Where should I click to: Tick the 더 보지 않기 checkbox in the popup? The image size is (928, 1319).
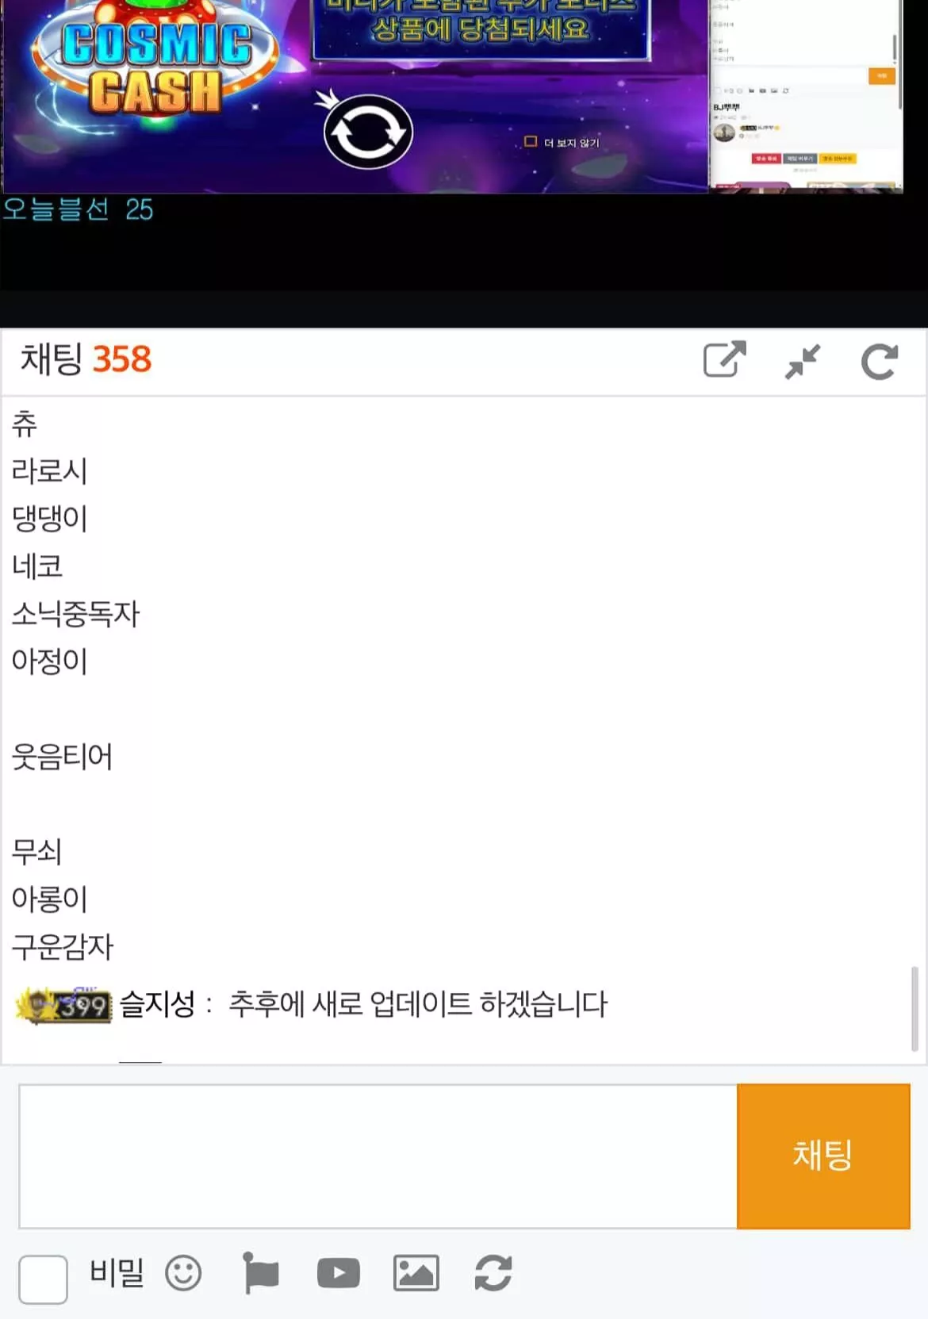[531, 142]
